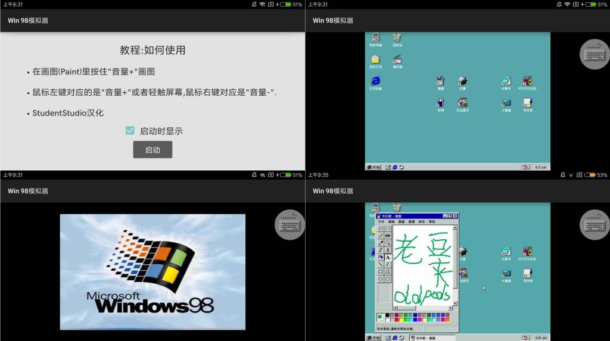
Task: Tap keyboard button on Windows 98 splash screen
Action: [290, 225]
